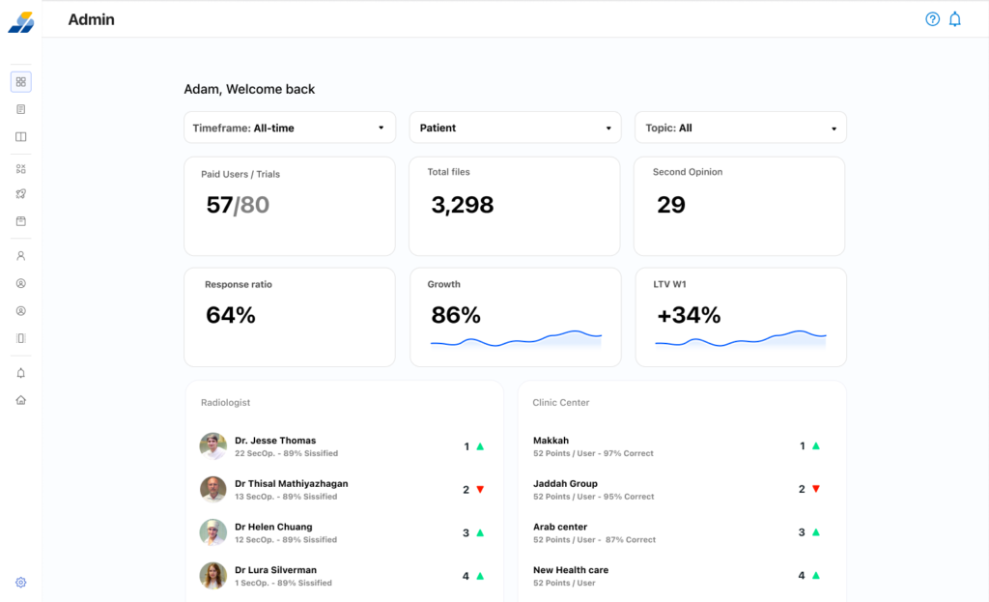Open the Paid Users / Trials card
989x602 pixels.
pos(289,206)
